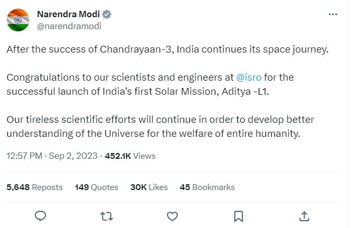Click the 45 Bookmarks count
Image resolution: width=351 pixels, height=228 pixels.
tap(207, 187)
